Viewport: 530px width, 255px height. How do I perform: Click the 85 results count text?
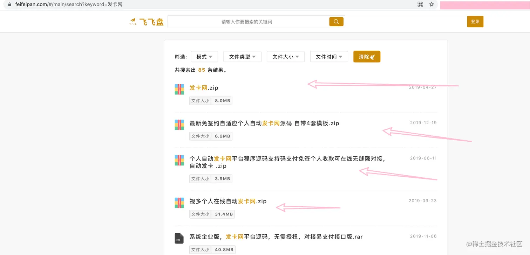(x=202, y=70)
